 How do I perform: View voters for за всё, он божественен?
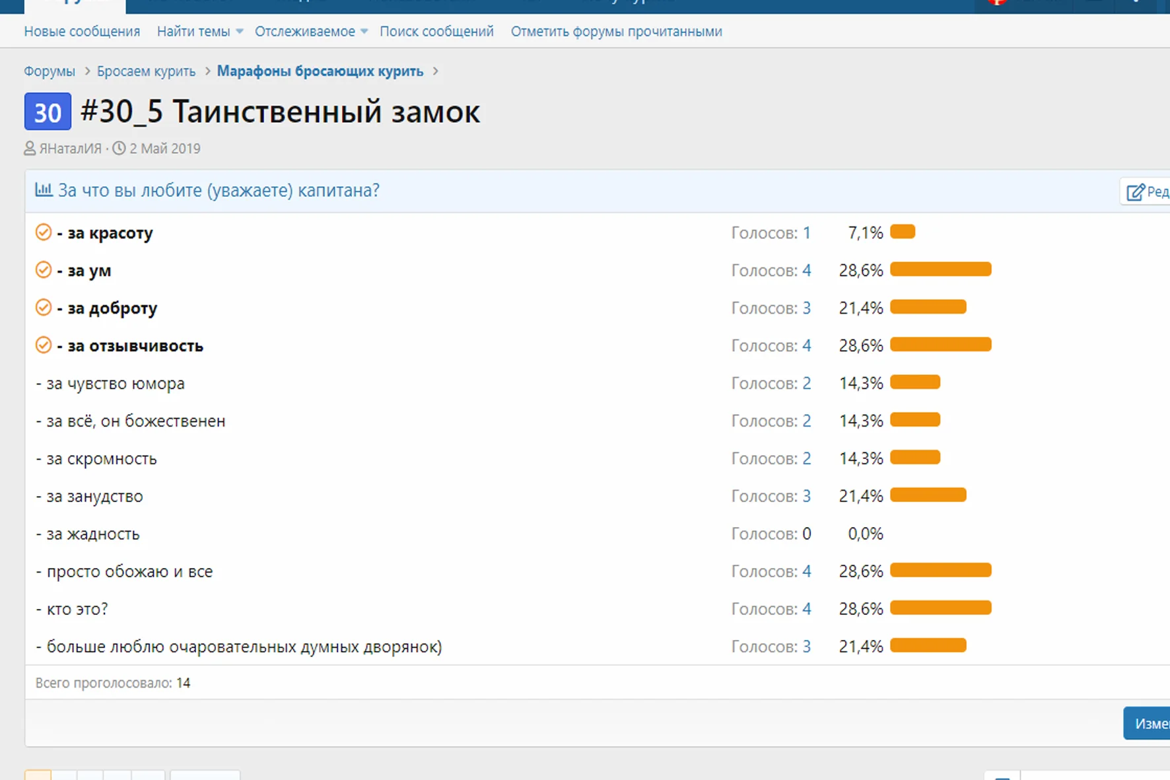point(806,421)
